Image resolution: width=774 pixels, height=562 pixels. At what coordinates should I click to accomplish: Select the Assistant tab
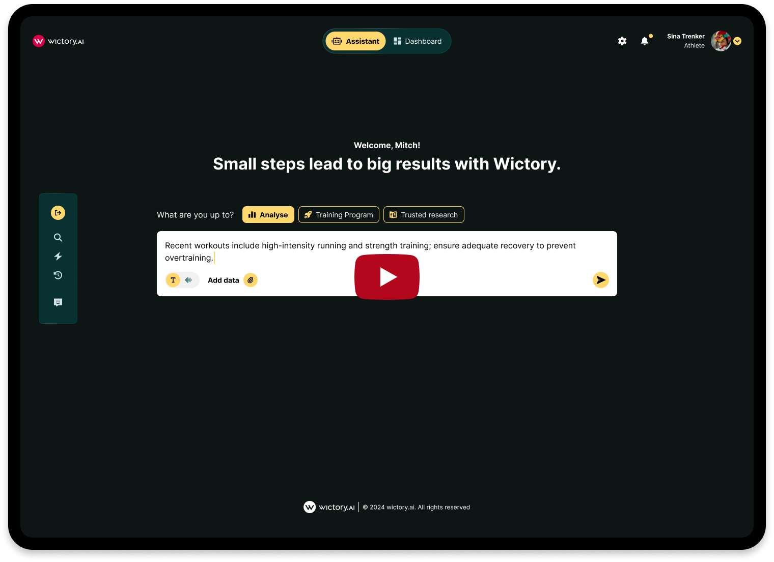356,41
